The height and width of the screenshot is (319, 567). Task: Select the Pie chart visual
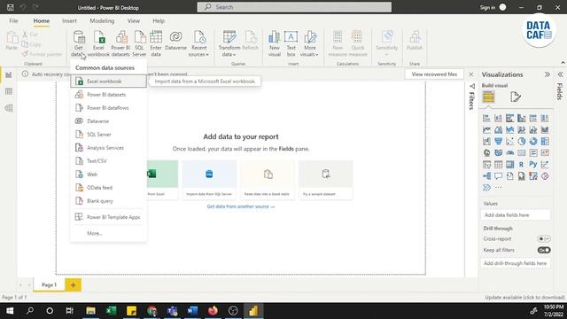point(522,142)
